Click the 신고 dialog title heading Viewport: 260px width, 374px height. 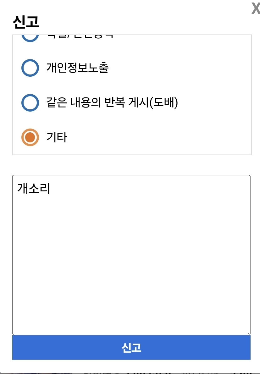point(26,22)
